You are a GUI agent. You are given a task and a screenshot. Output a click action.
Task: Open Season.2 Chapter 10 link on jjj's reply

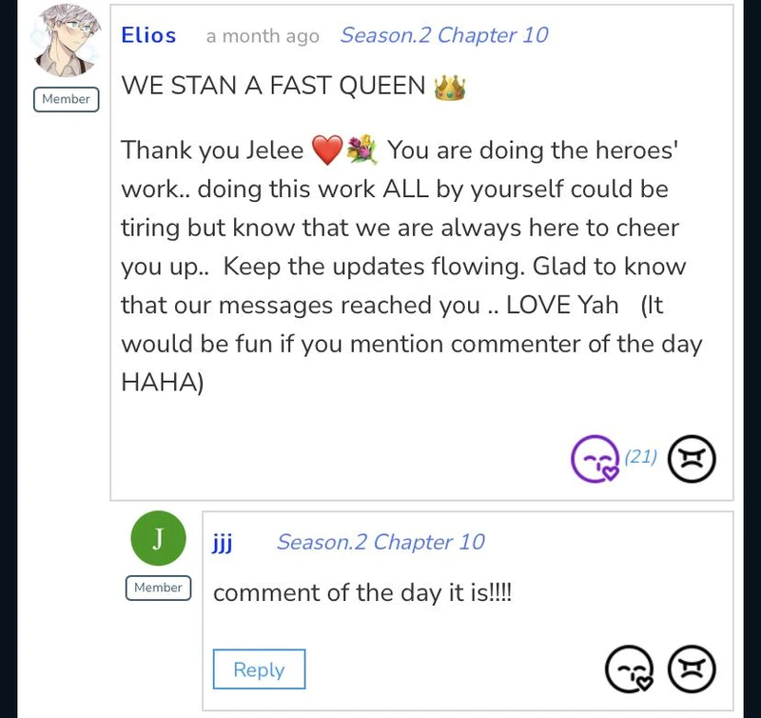click(x=380, y=542)
